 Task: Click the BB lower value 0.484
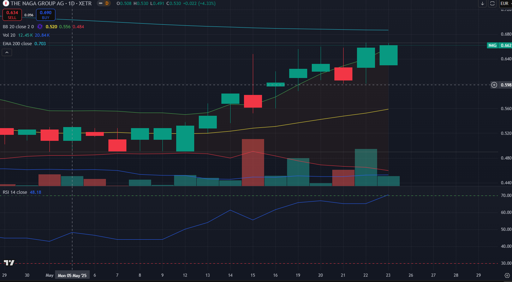(x=78, y=26)
